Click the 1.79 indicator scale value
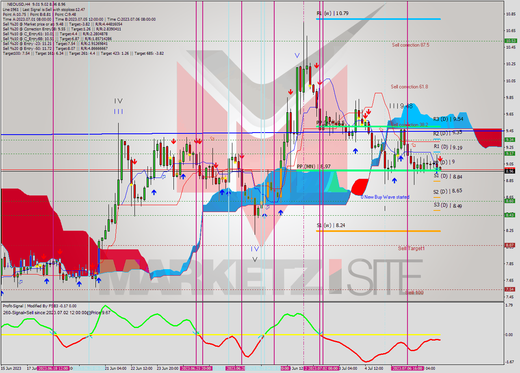This screenshot has width=520, height=373. 509,306
